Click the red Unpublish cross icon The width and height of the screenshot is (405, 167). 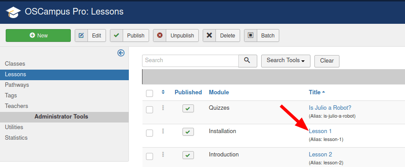click(160, 36)
